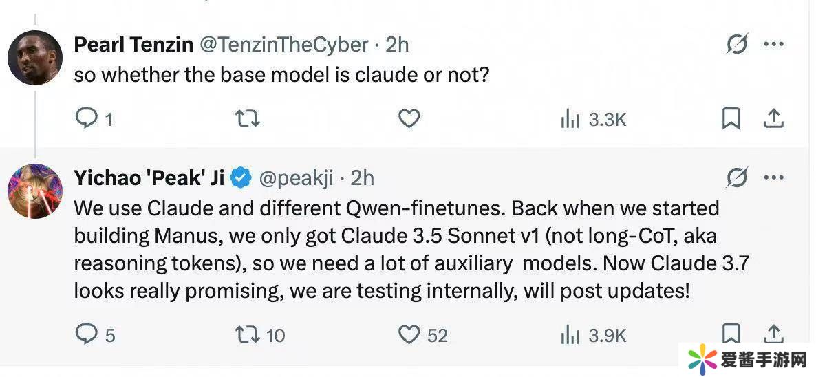Open Grok icon on Peak Ji's tweet
816x377 pixels.
pyautogui.click(x=737, y=178)
